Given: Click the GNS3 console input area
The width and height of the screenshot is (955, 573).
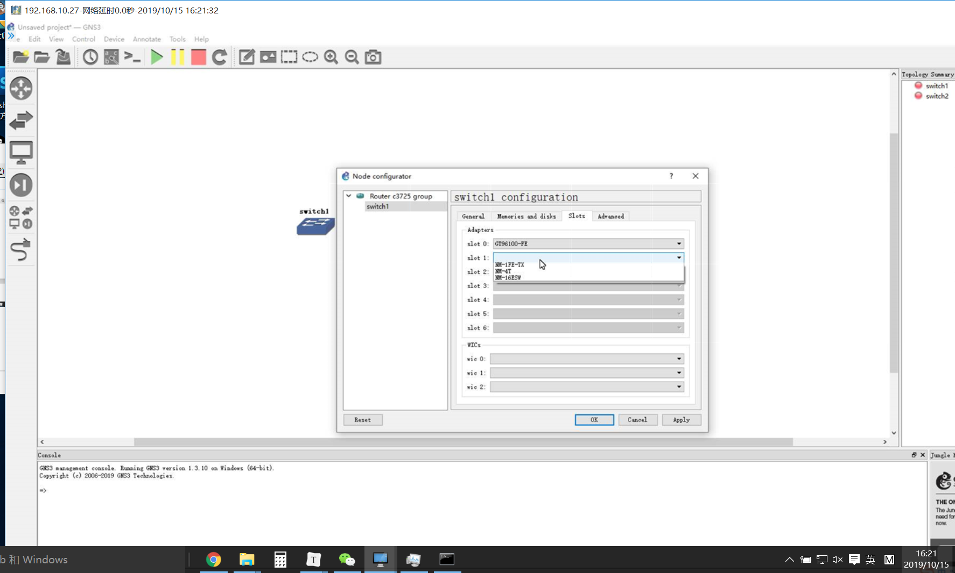Looking at the screenshot, I should click(x=482, y=503).
